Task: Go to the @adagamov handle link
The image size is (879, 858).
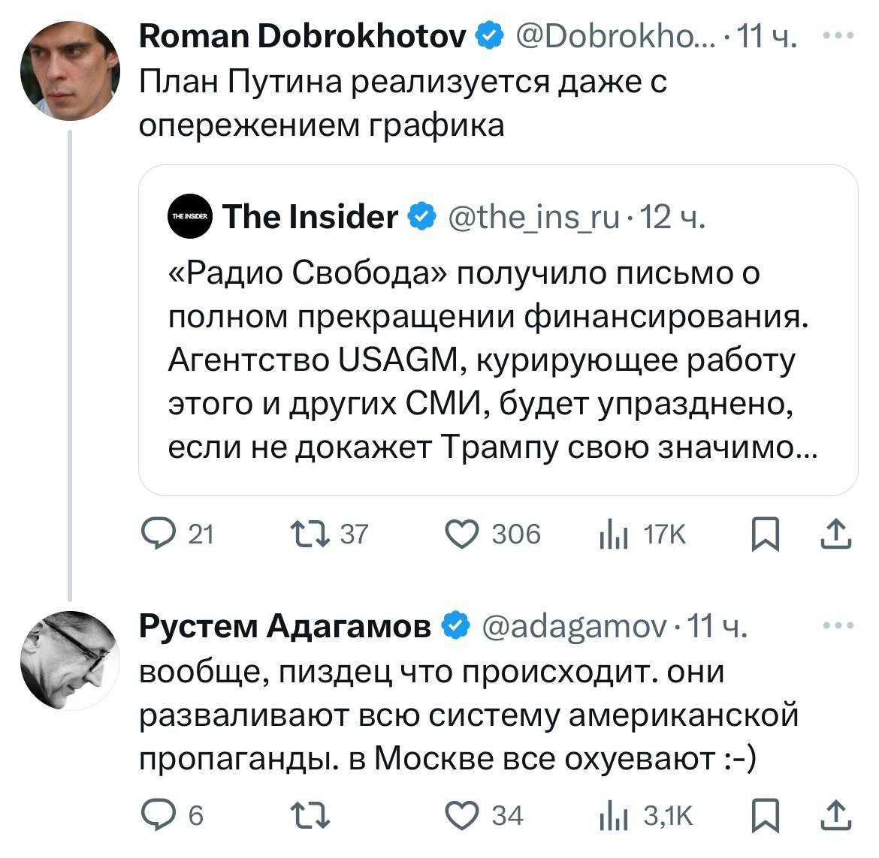Action: click(572, 625)
